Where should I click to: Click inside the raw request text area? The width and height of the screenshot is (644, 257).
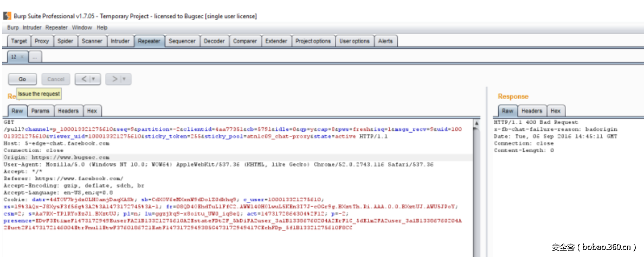(239, 238)
